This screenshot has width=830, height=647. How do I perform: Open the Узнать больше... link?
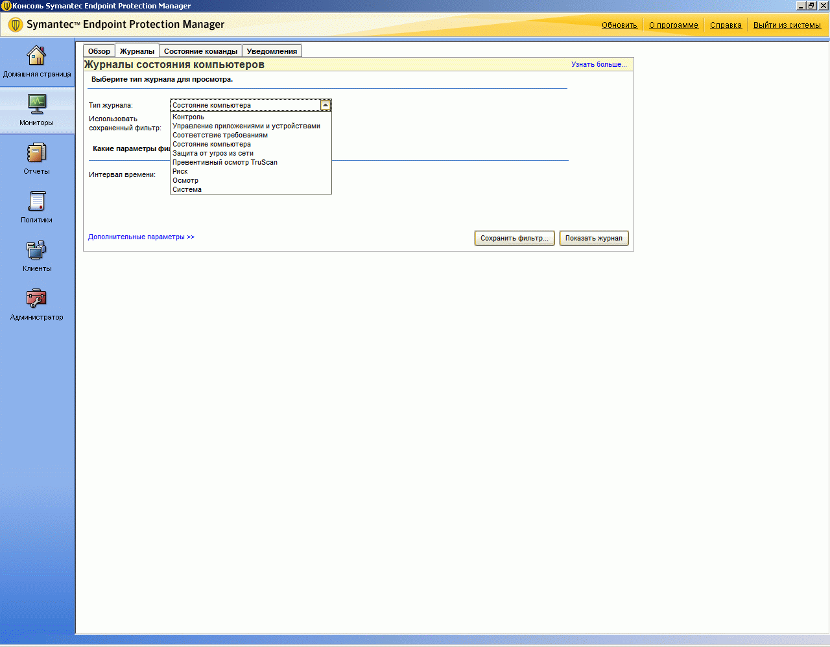point(599,64)
